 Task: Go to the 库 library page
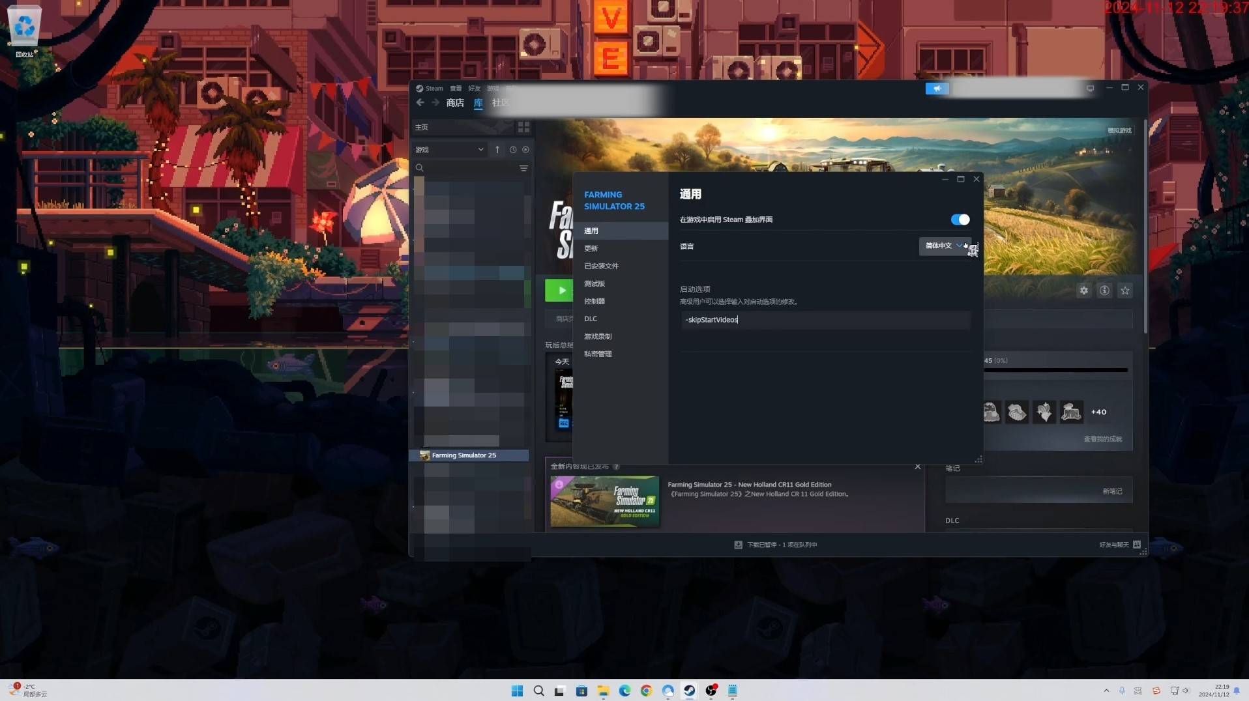point(478,103)
